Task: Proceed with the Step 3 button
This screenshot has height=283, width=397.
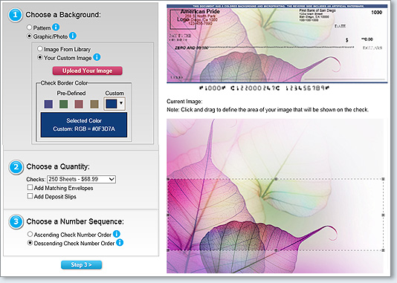Action: point(81,264)
